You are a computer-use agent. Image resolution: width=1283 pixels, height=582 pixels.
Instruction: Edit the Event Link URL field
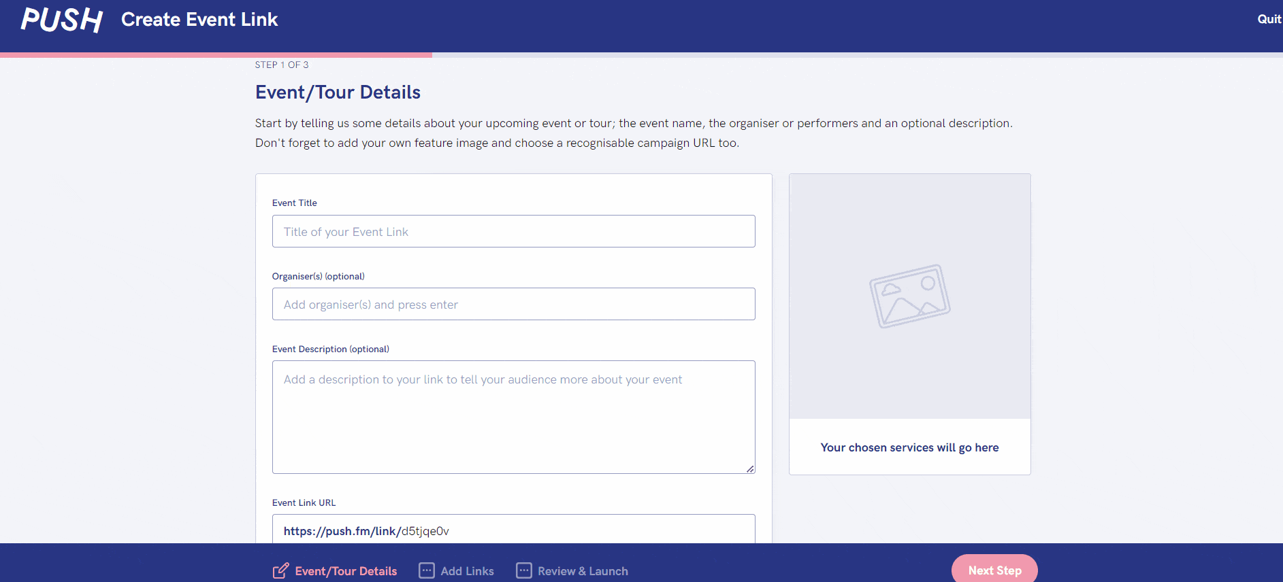tap(514, 529)
